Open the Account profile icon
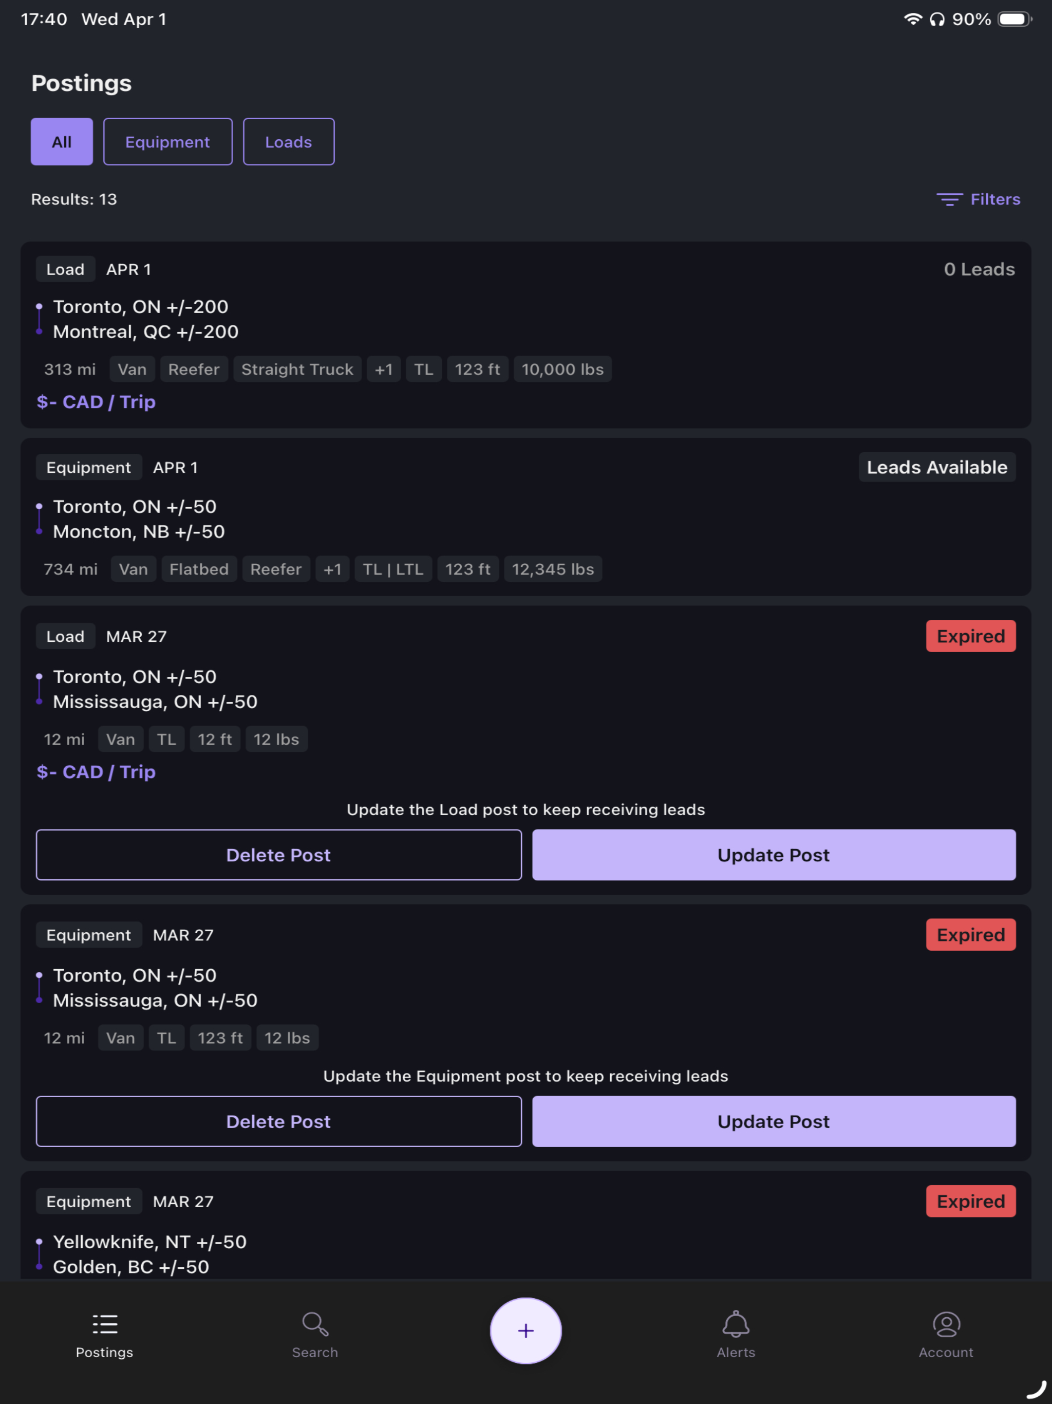This screenshot has width=1052, height=1404. click(946, 1324)
